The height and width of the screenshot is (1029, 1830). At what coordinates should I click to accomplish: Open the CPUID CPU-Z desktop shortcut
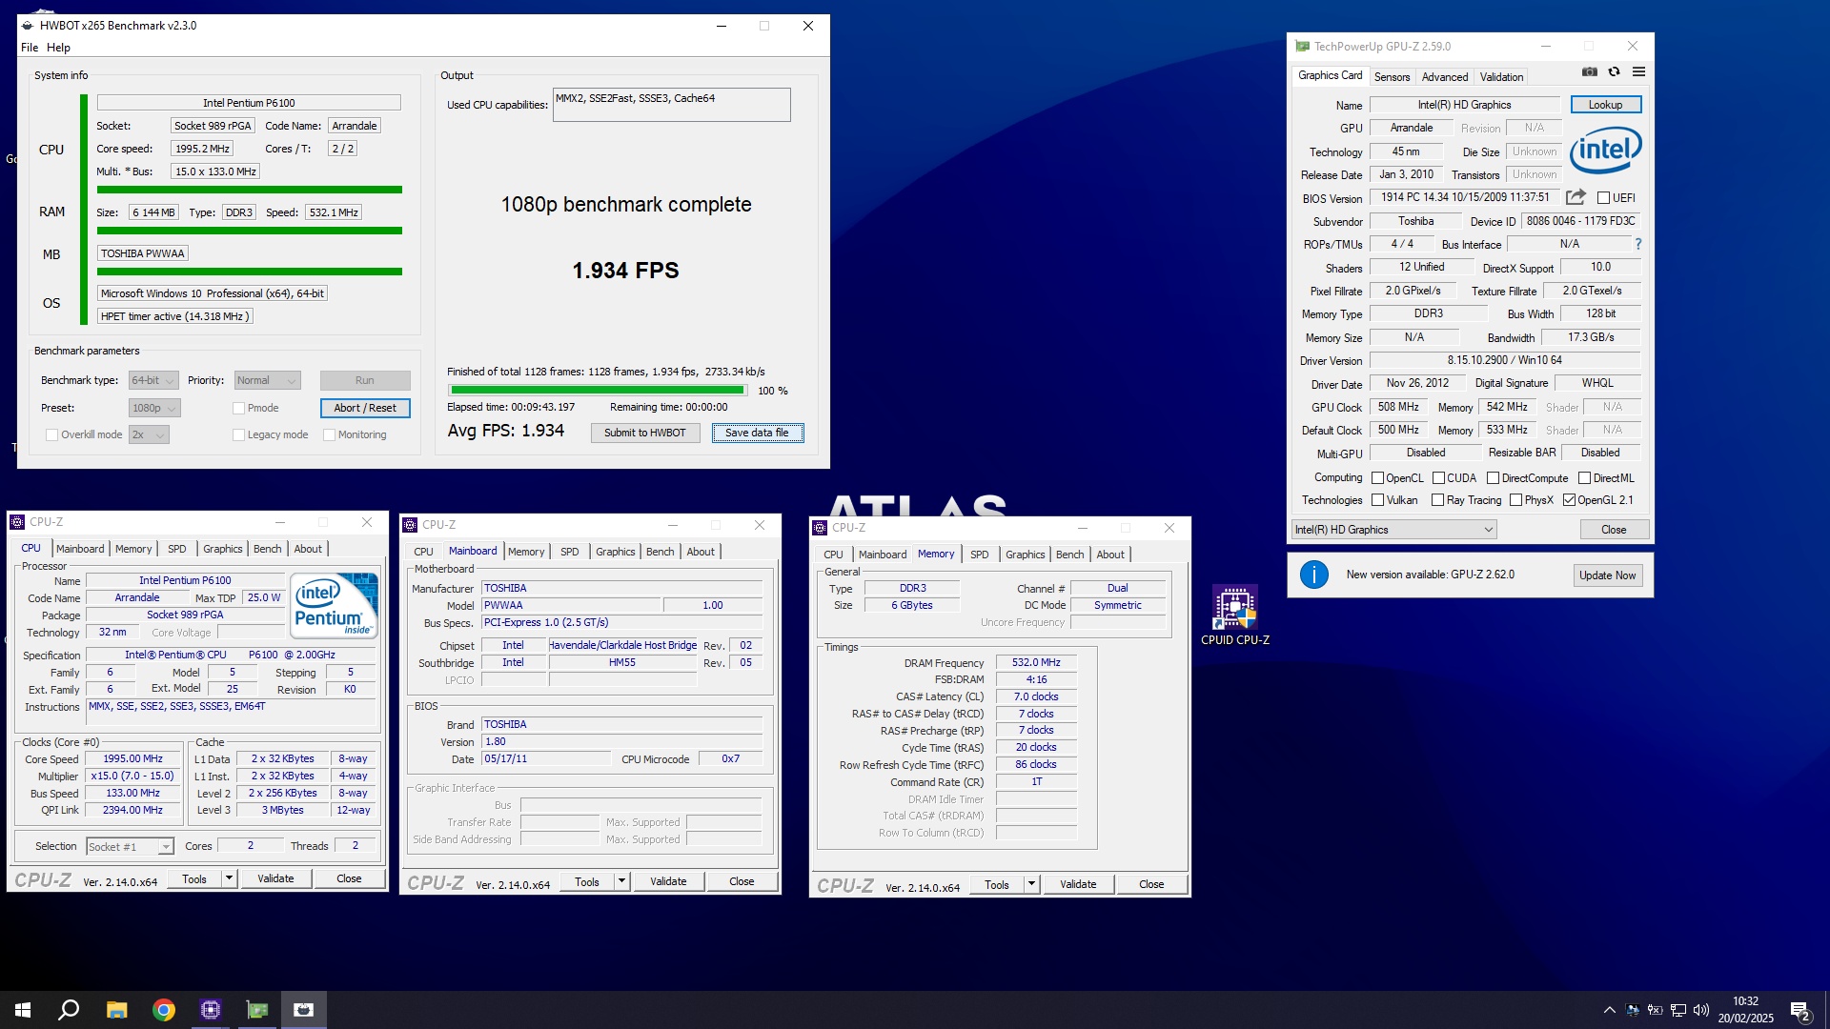pyautogui.click(x=1235, y=615)
